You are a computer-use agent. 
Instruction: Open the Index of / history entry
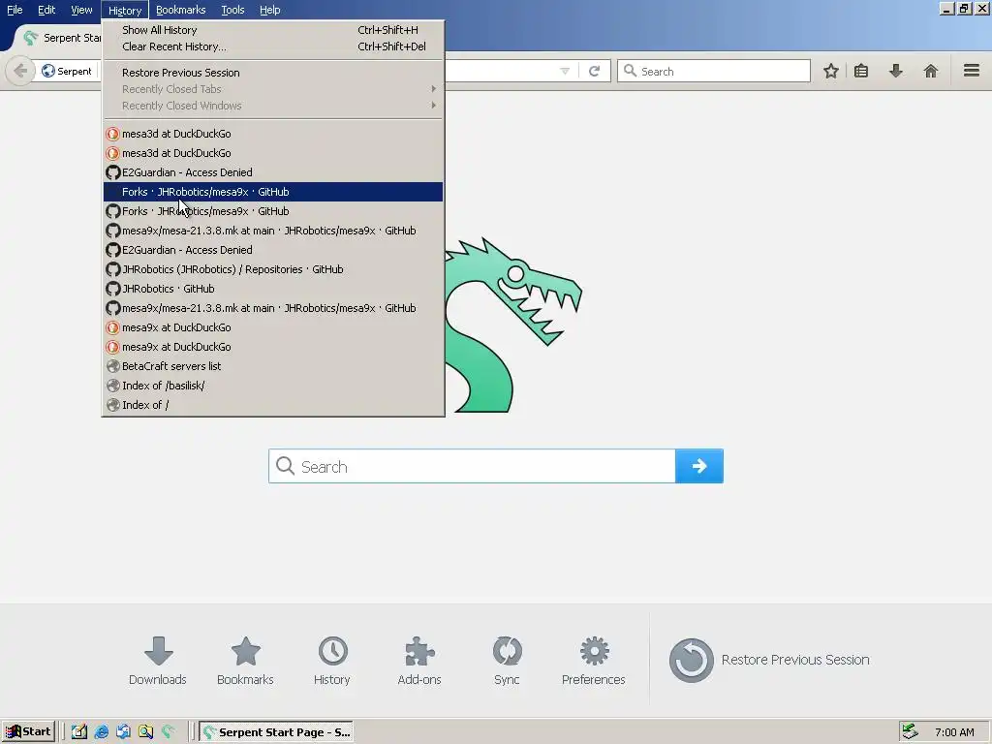tap(272, 405)
